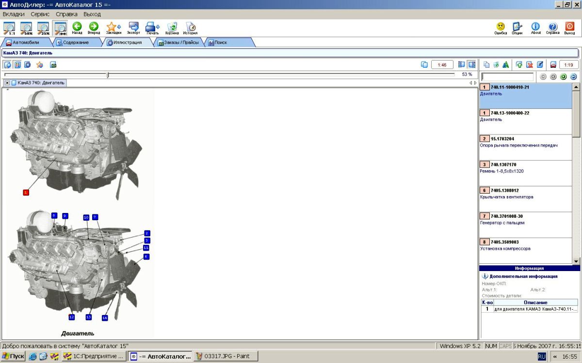
Task: Select part 740.1307170 Ремень
Action: point(526,173)
